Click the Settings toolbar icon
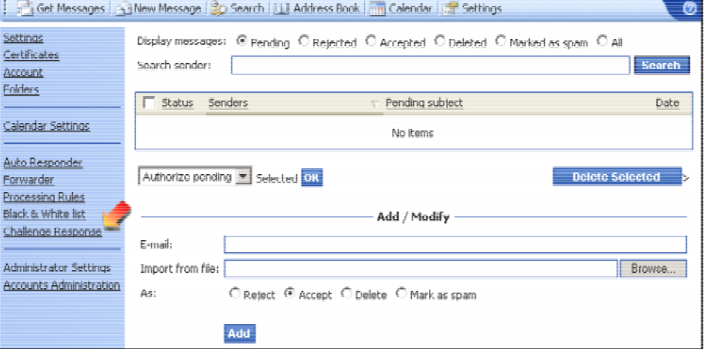Image resolution: width=704 pixels, height=349 pixels. click(x=450, y=9)
